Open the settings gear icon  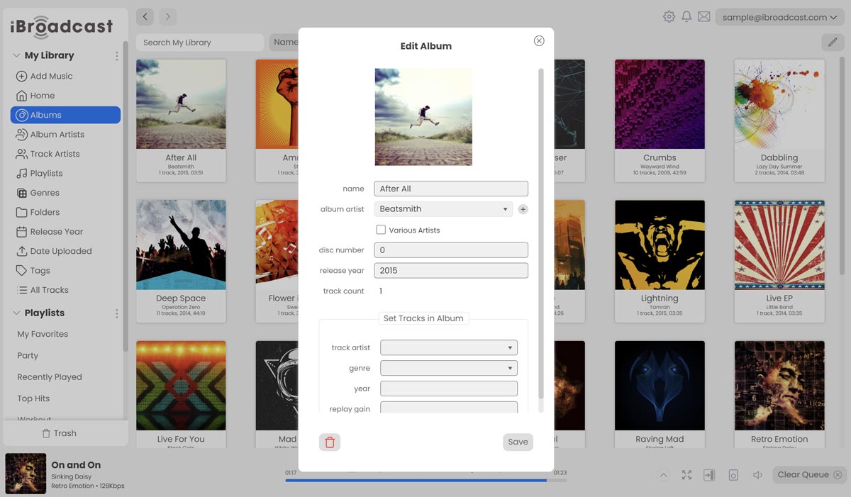[x=669, y=17]
